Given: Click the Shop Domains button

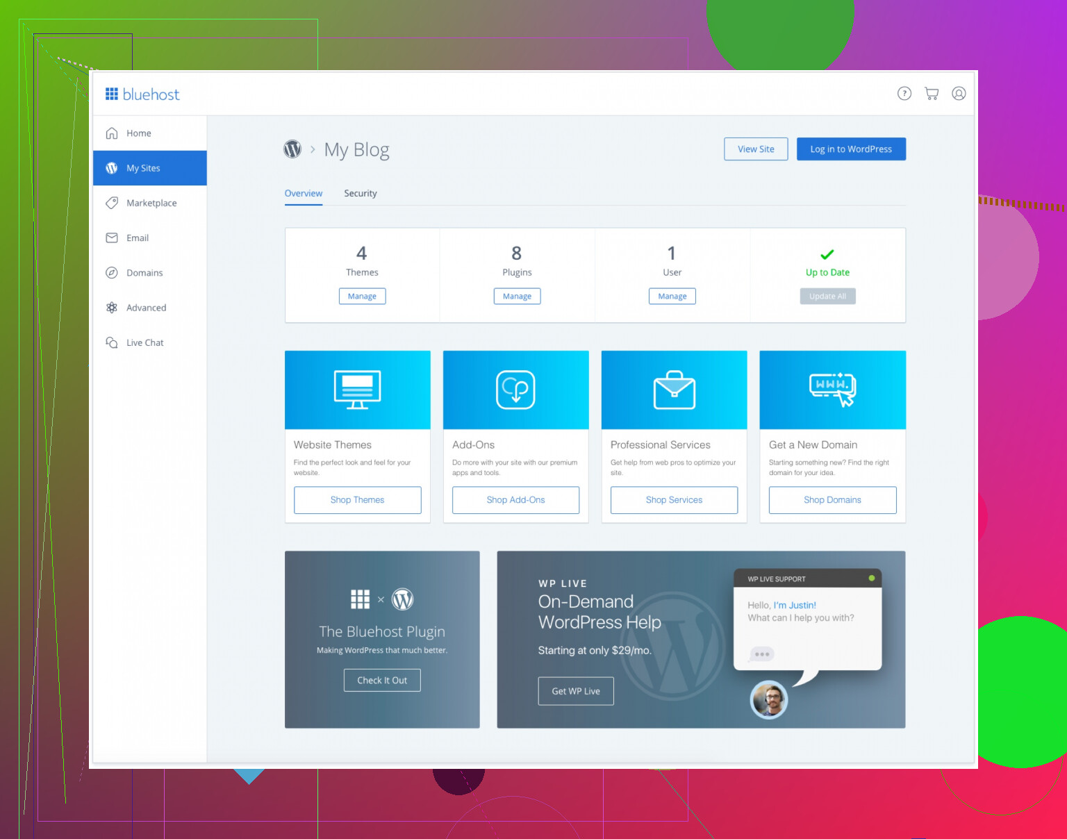Looking at the screenshot, I should click(833, 500).
